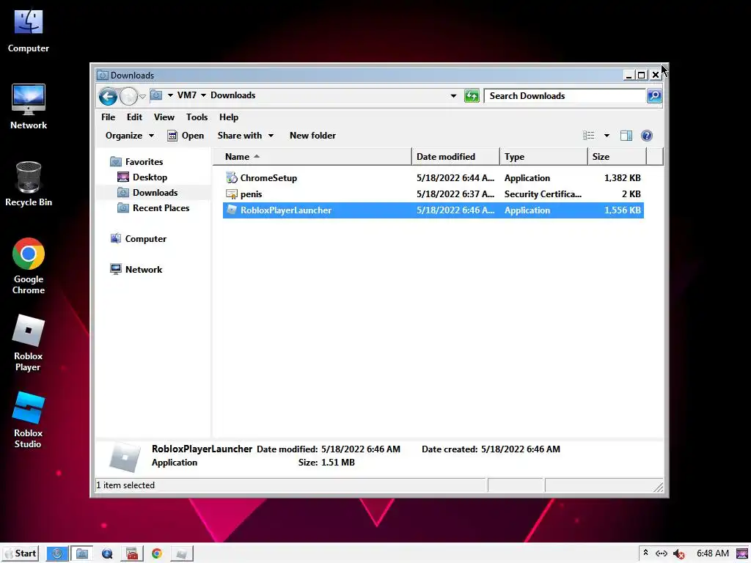Switch to the Explorer folder taskbar button
The image size is (751, 563).
coord(82,554)
